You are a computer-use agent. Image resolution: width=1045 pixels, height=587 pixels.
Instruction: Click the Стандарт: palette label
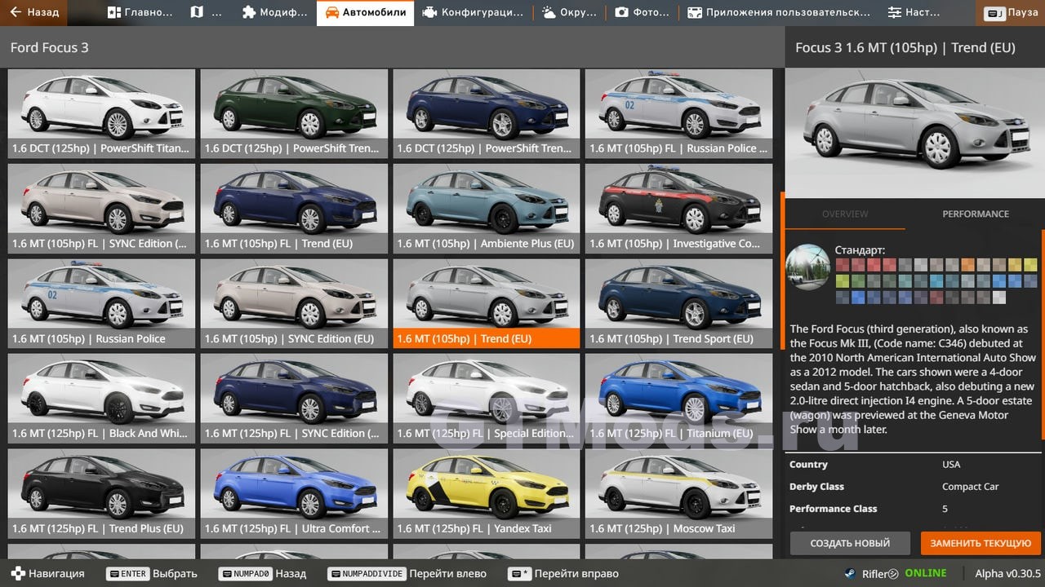(x=860, y=250)
